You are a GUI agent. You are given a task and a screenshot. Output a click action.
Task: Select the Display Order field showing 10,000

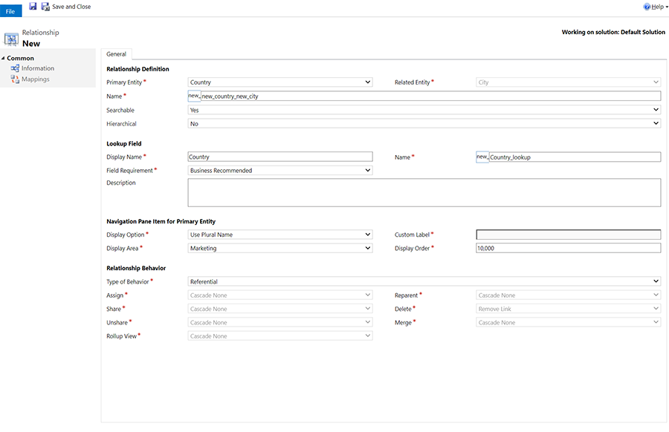coord(567,247)
